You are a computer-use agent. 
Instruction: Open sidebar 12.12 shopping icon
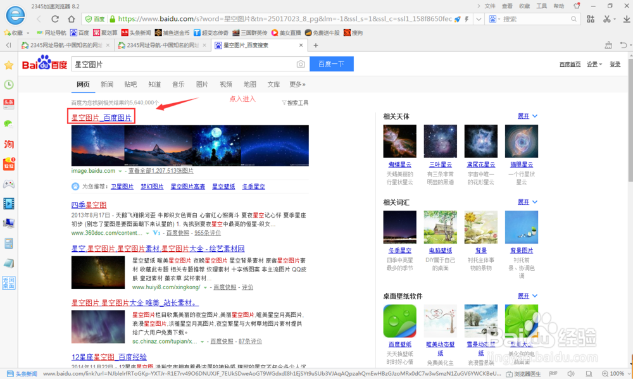pyautogui.click(x=8, y=164)
